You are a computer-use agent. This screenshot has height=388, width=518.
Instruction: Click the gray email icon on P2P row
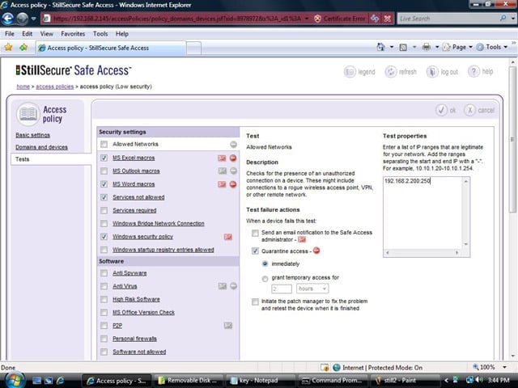click(228, 326)
